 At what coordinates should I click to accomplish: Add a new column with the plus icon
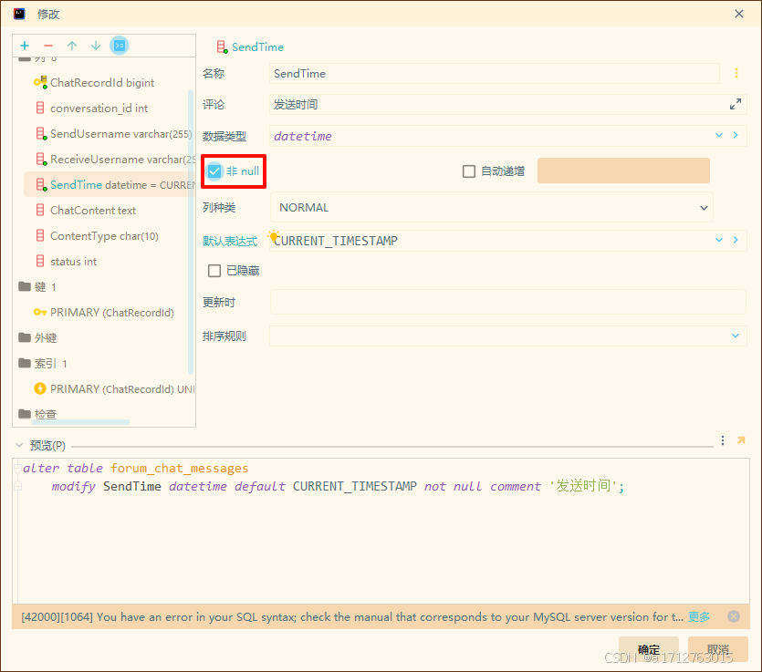[25, 45]
